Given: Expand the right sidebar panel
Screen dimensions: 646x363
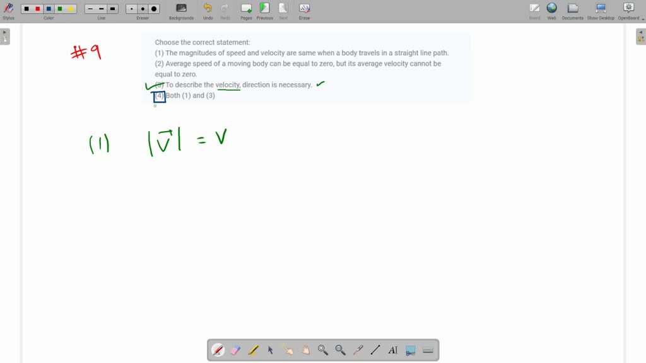Looking at the screenshot, I should click(640, 36).
